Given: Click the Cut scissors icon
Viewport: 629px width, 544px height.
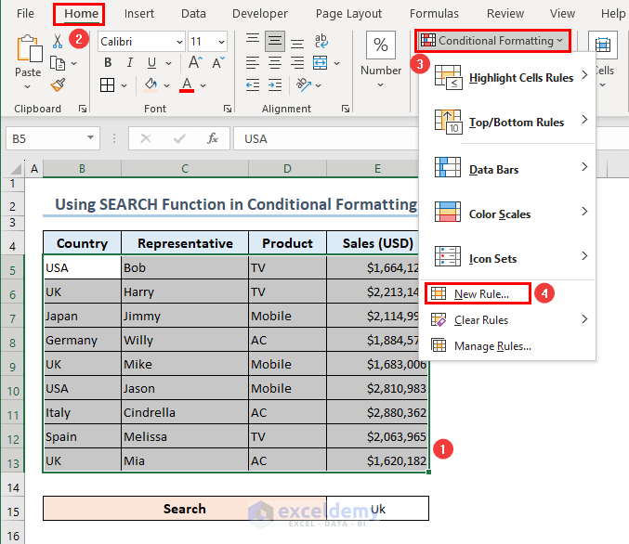Looking at the screenshot, I should (58, 42).
